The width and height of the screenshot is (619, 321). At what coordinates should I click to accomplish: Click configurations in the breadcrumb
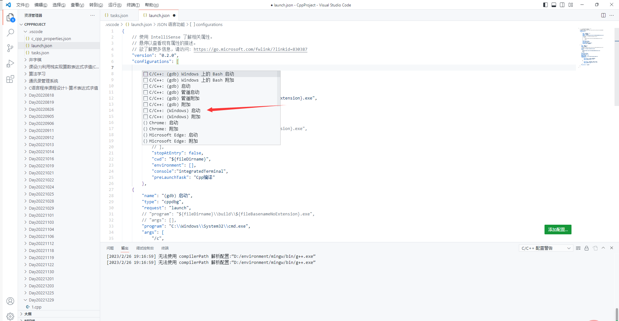coord(209,24)
